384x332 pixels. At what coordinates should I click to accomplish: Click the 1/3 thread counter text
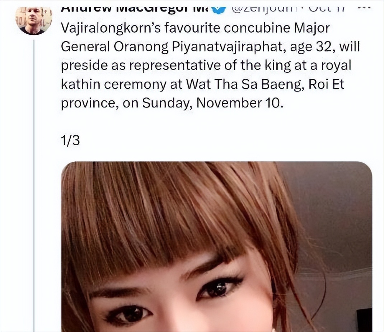(x=70, y=141)
